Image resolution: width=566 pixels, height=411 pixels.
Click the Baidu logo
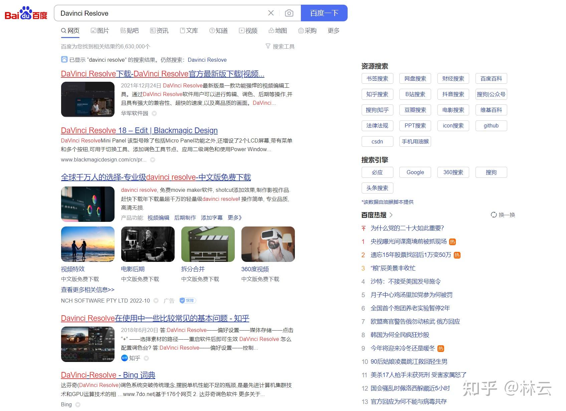26,13
